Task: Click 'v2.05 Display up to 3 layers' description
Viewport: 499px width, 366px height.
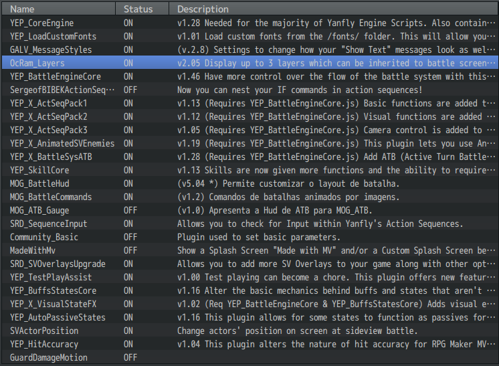Action: coord(336,63)
